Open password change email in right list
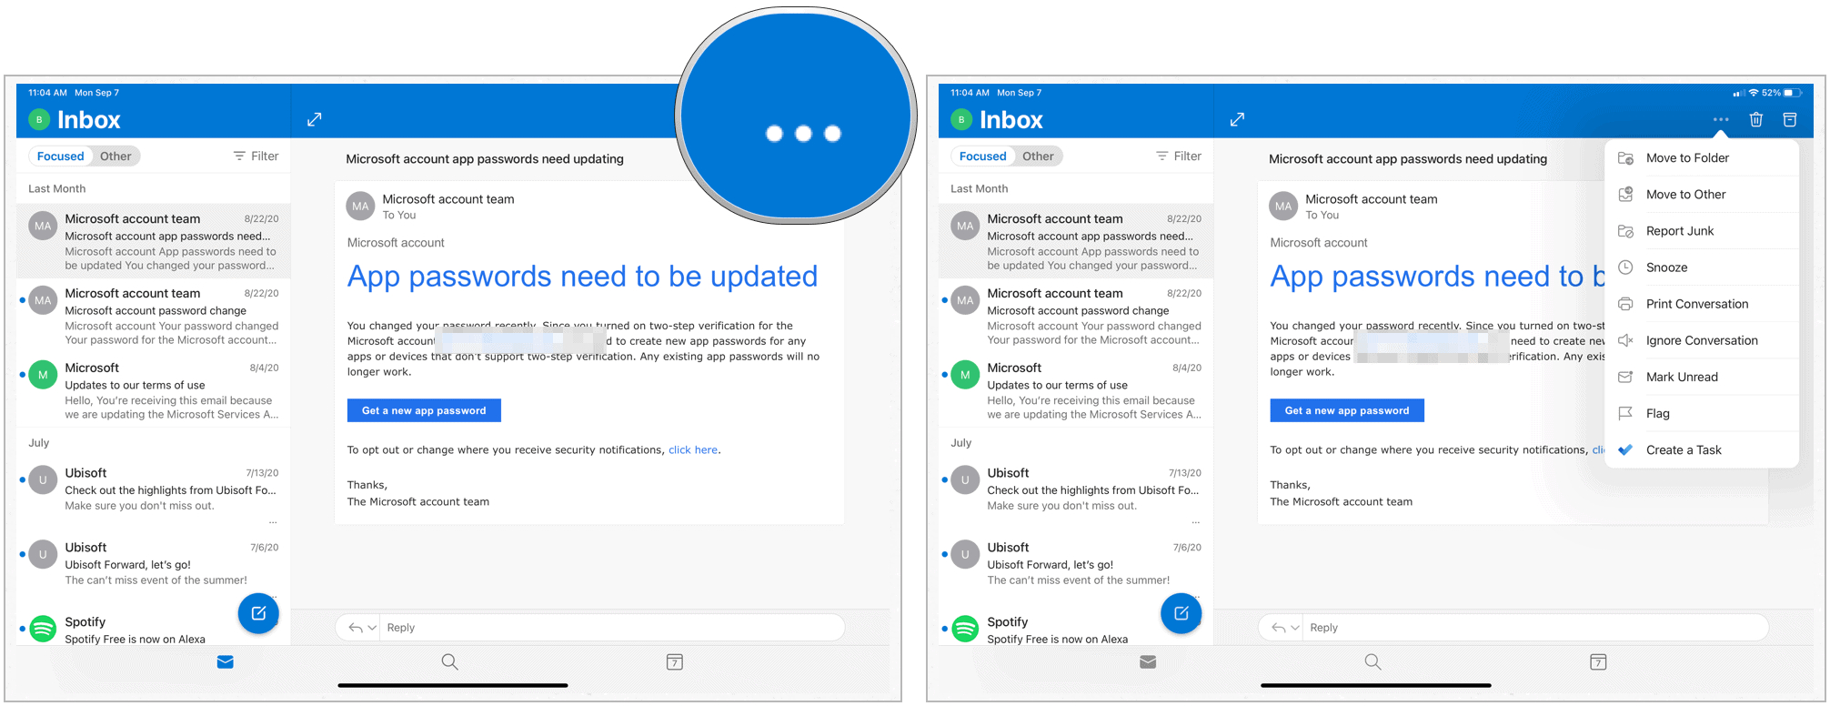1830x706 pixels. (1076, 316)
